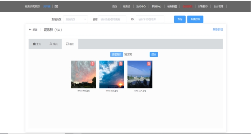This screenshot has height=134, width=251.
Task: Click the 提交 button
Action: pyautogui.click(x=154, y=54)
